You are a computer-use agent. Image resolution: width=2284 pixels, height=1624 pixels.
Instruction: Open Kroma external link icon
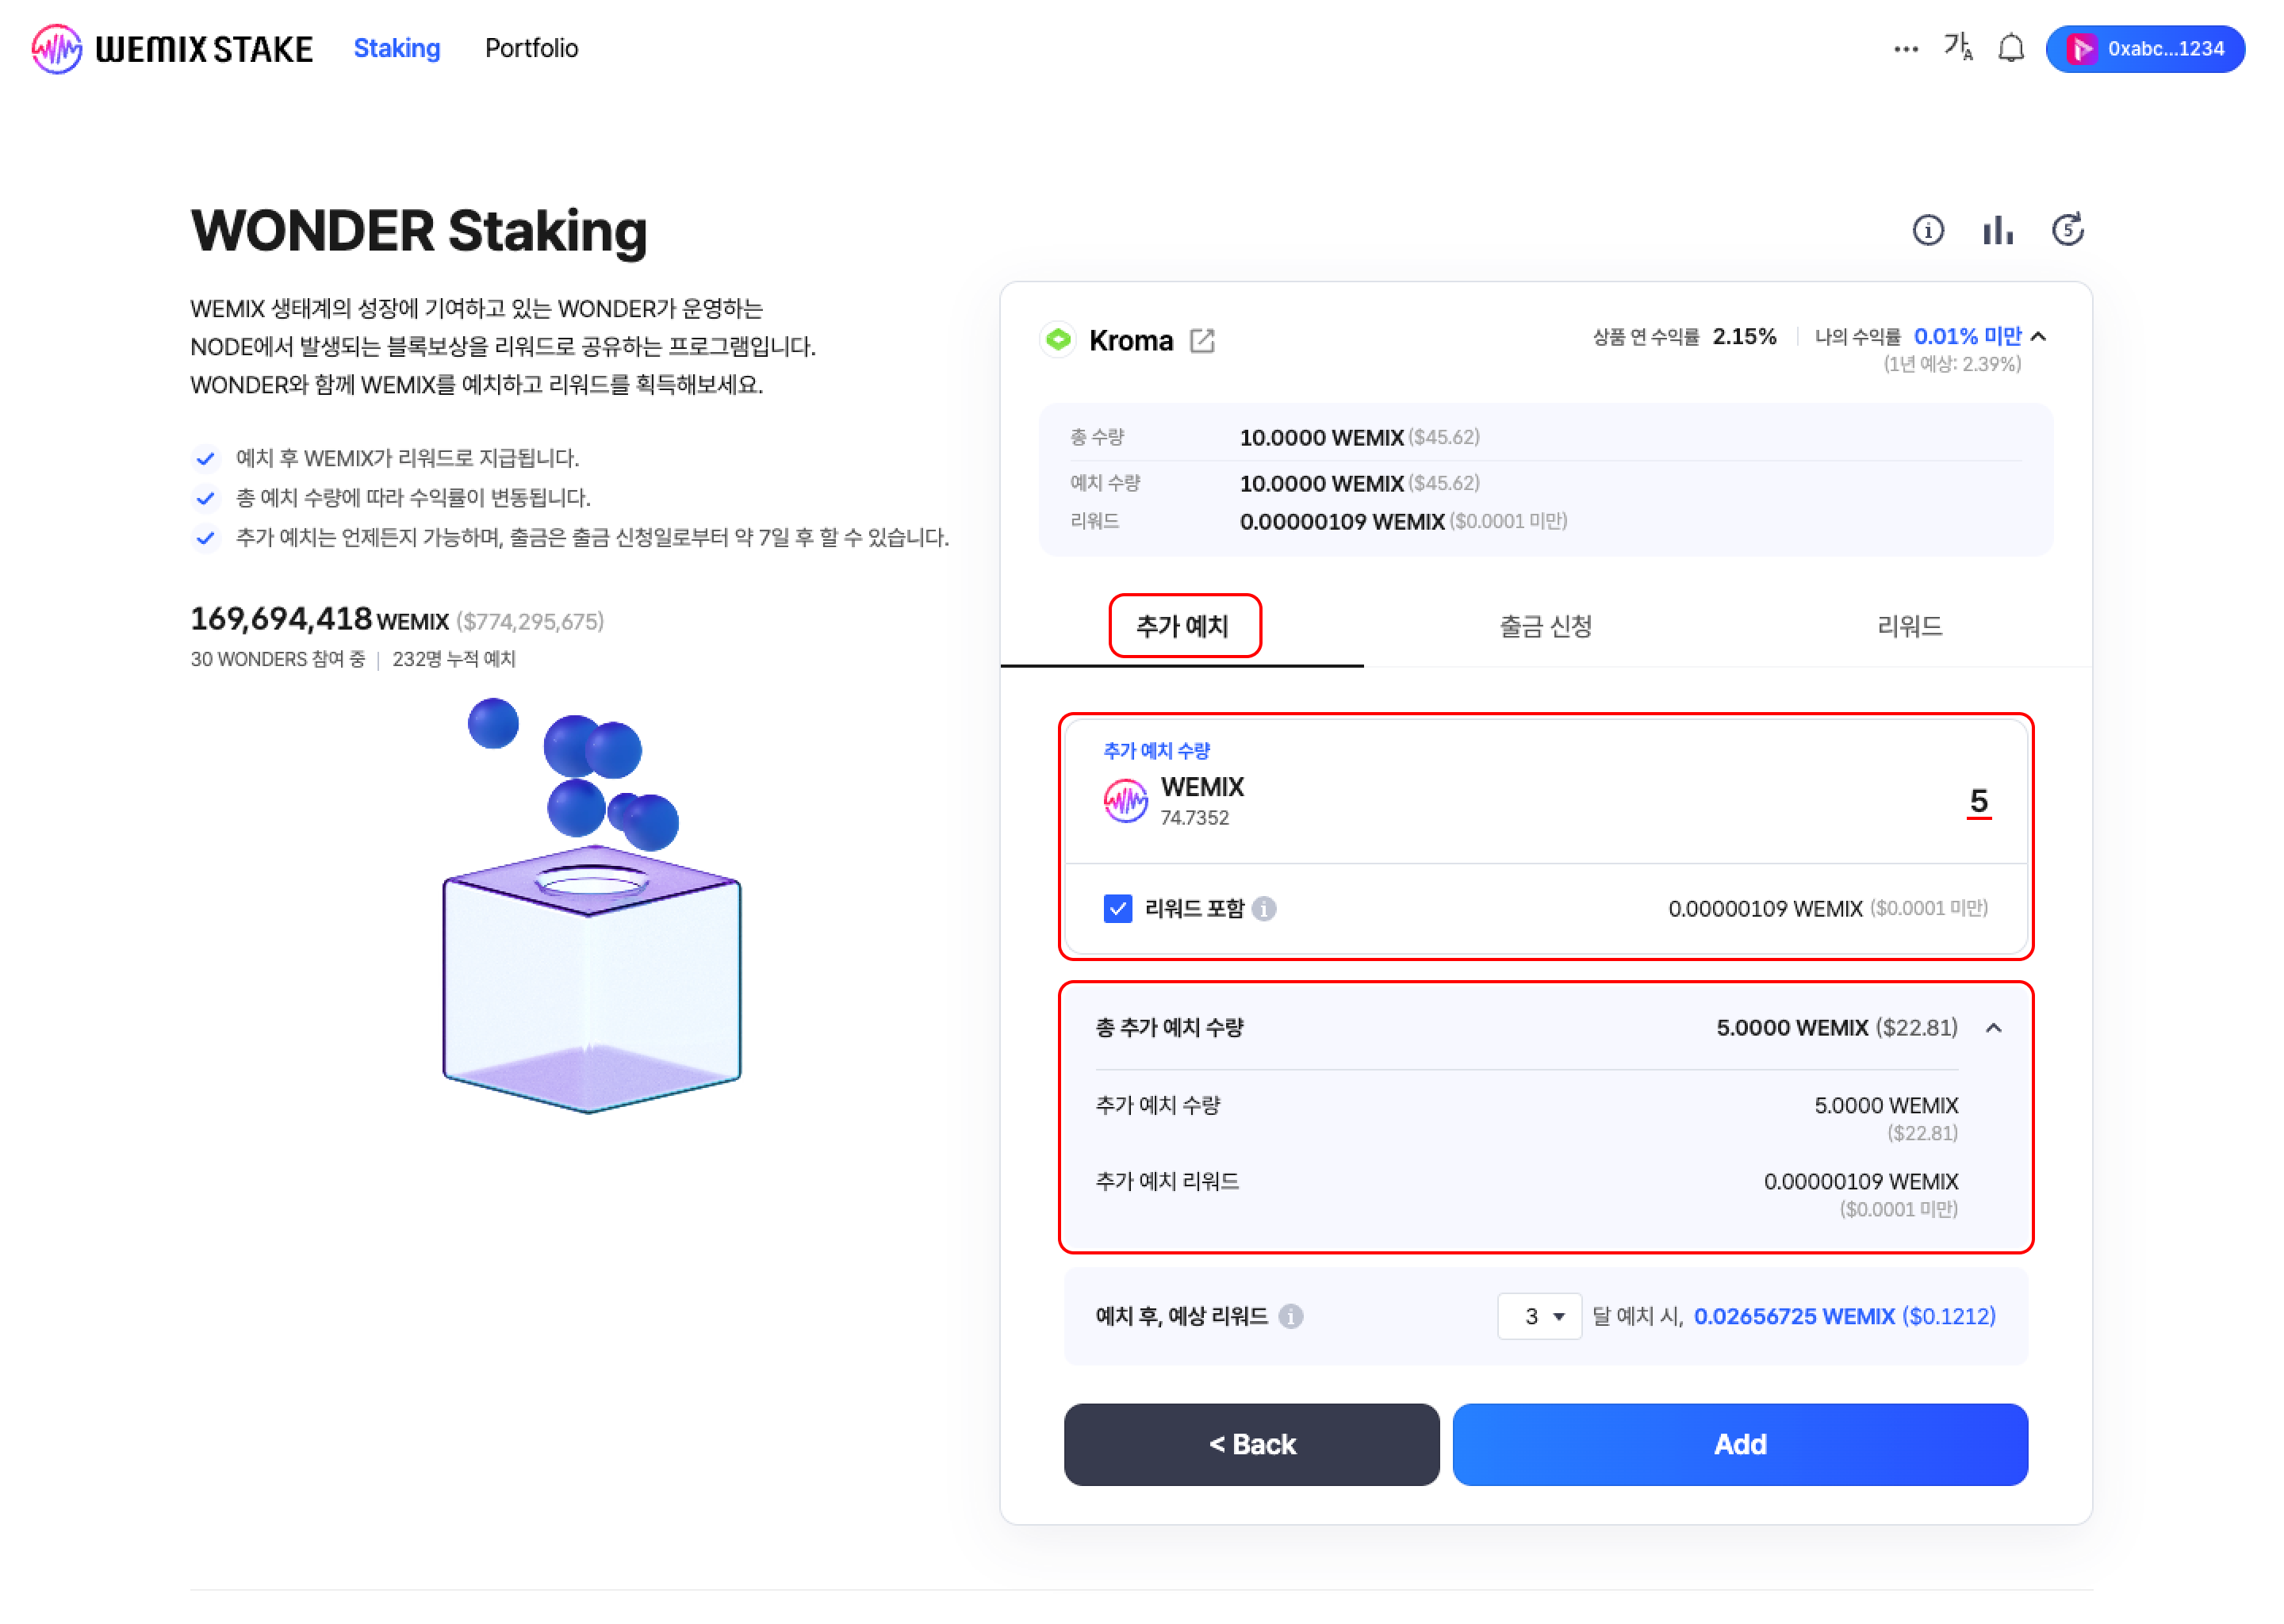pyautogui.click(x=1202, y=341)
